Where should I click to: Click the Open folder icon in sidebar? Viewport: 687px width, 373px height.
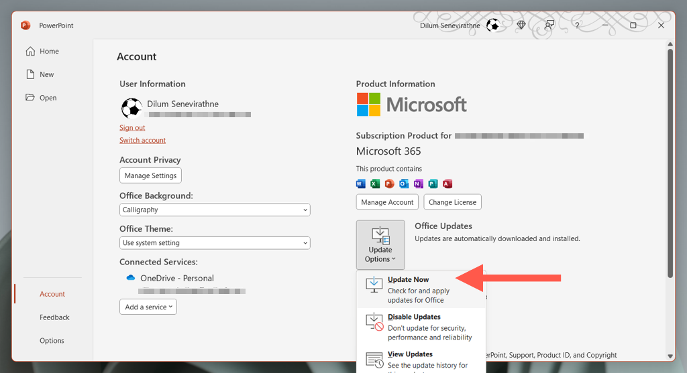tap(30, 97)
